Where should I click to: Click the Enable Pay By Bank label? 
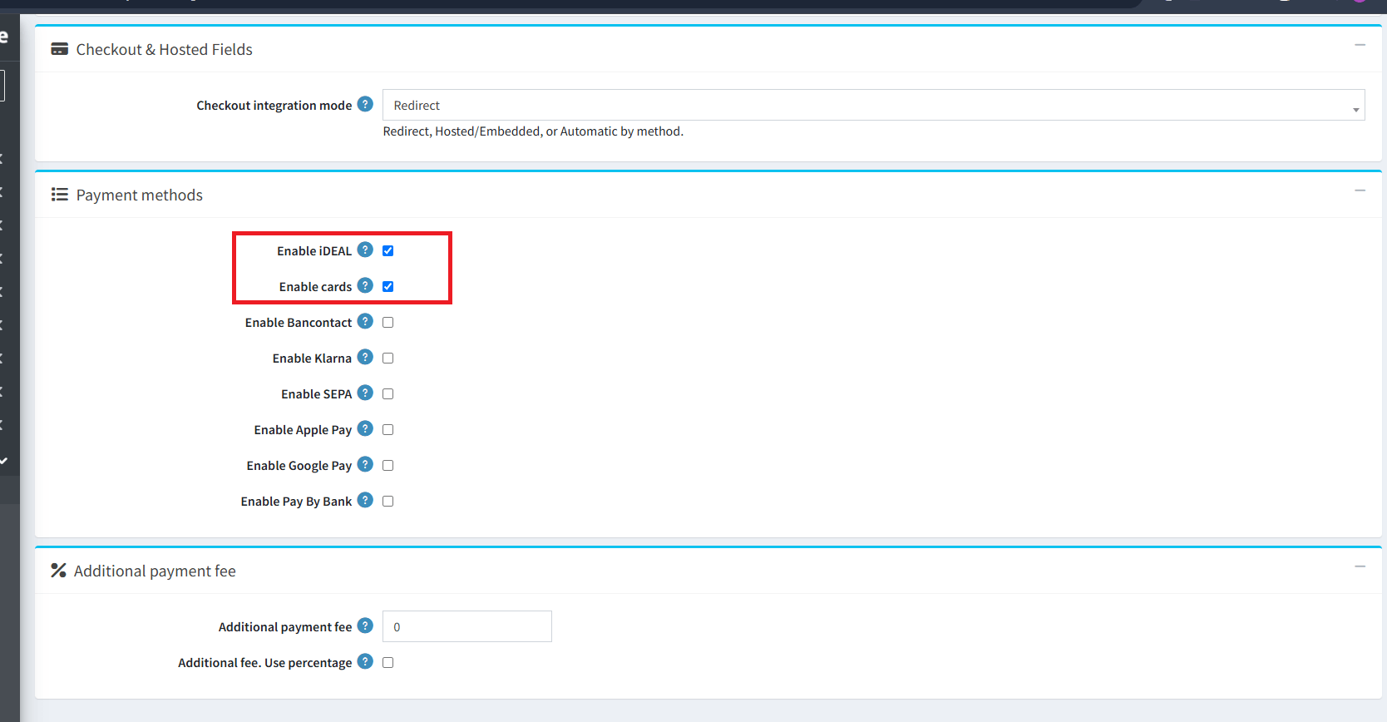tap(296, 502)
